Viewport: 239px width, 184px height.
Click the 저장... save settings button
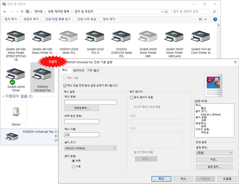click(214, 160)
